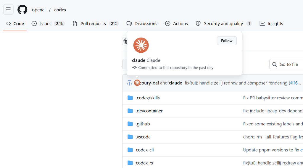Click 'Committed to this repository' text
Screen dimensions: 303x168
coord(176,68)
